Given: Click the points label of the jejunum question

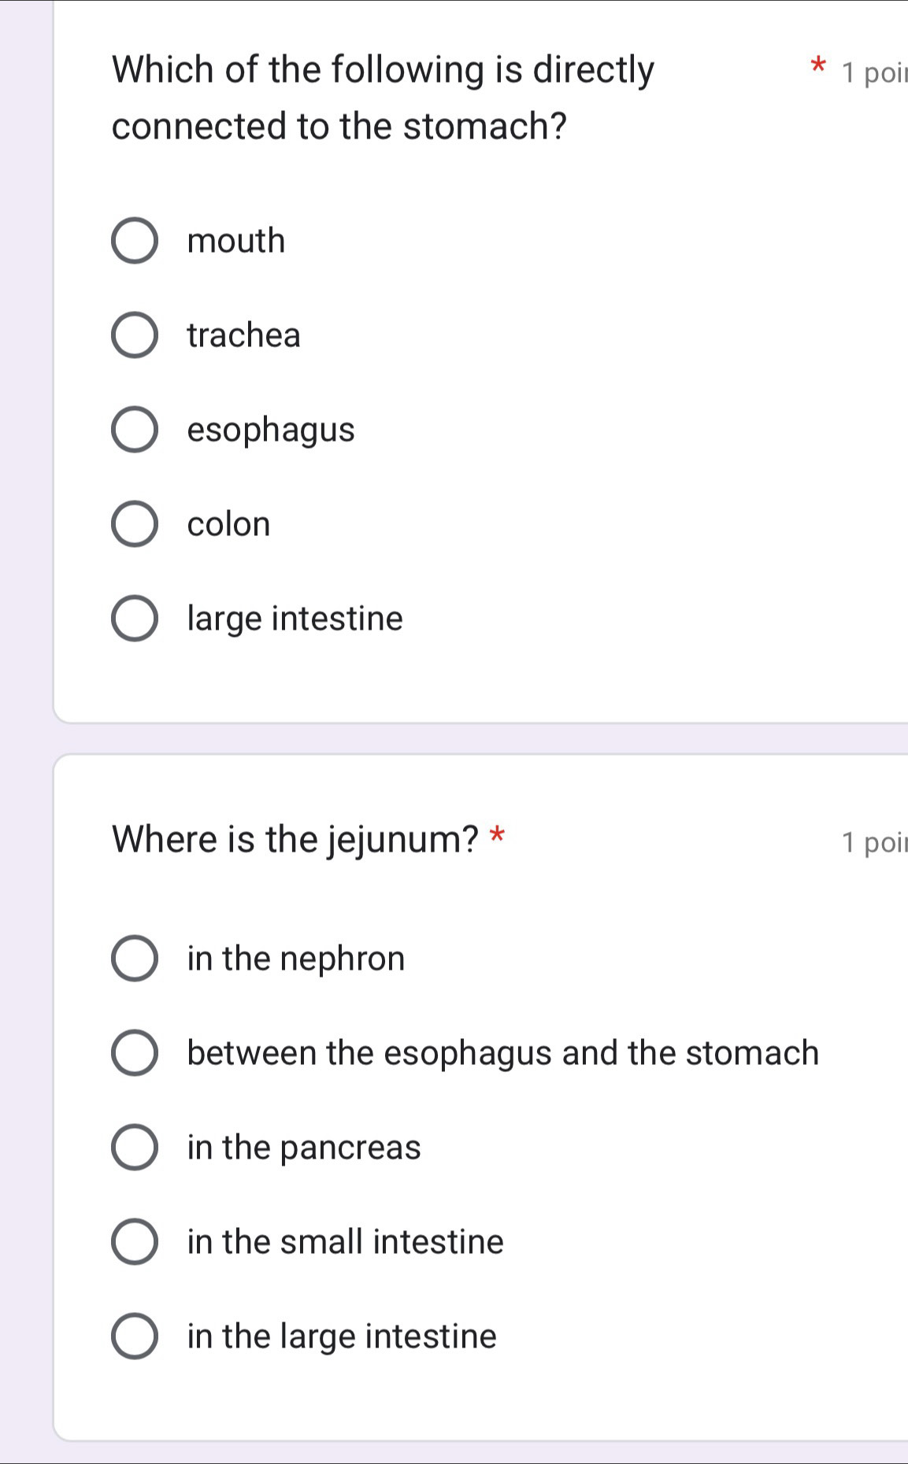Looking at the screenshot, I should (873, 843).
